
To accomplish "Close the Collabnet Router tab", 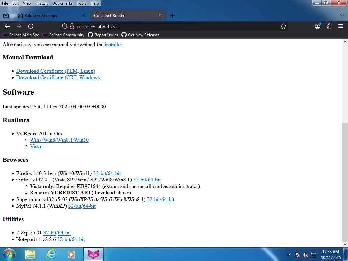I will (160, 15).
